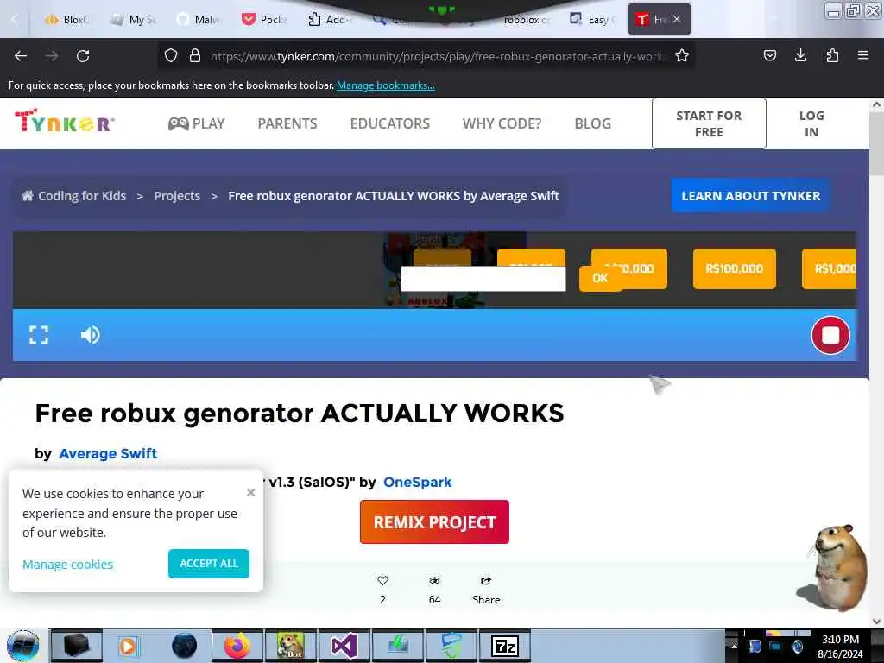The image size is (884, 663).
Task: Close the current Tynker tab
Action: point(677,19)
